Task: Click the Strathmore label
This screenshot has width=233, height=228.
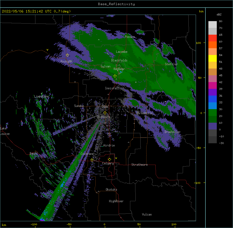Action: click(x=139, y=165)
